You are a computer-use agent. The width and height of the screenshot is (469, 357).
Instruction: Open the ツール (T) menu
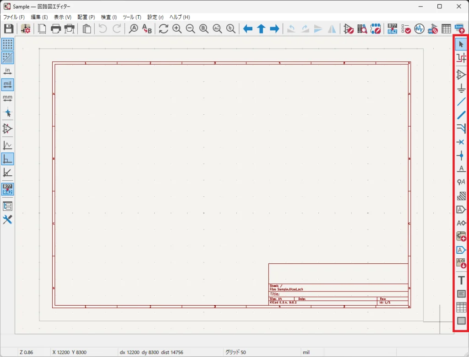[132, 17]
